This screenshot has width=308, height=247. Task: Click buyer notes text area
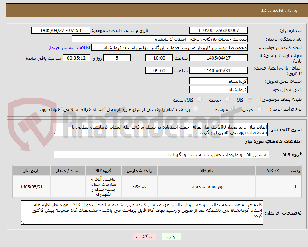click(142, 213)
